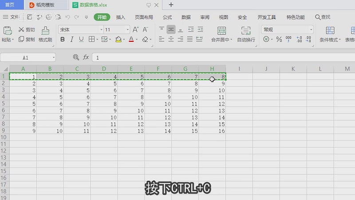This screenshot has height=200, width=355.
Task: Click the 查找 (Find) search button
Action: (x=323, y=17)
